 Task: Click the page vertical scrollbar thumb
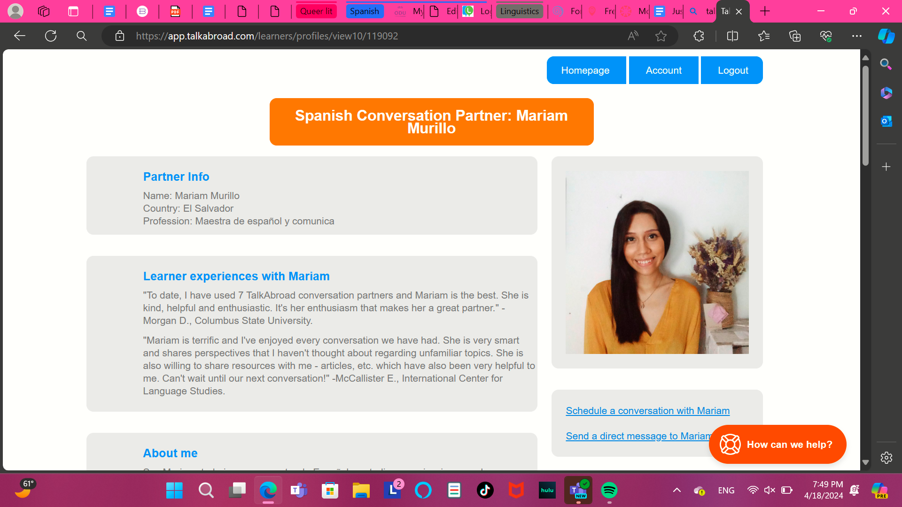click(x=865, y=115)
